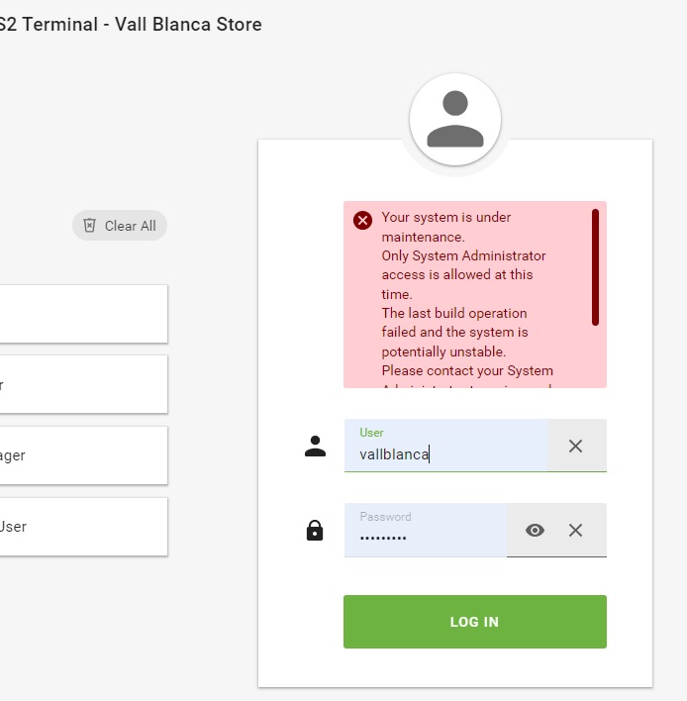Click the trash icon in Clear All
The width and height of the screenshot is (687, 701).
(90, 226)
